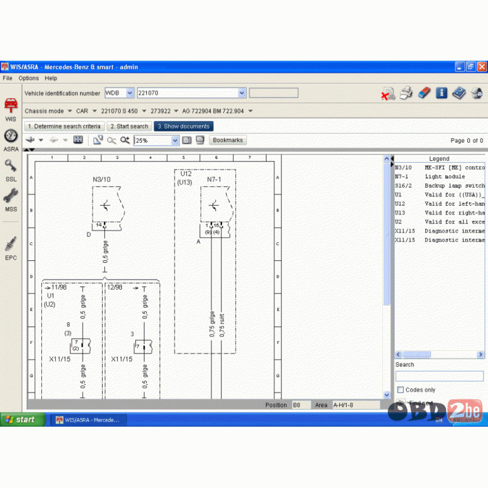
Task: Click the back navigation arrow icon
Action: tap(30, 140)
